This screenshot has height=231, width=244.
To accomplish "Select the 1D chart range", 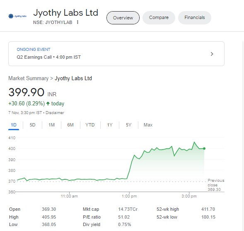I will coord(14,125).
